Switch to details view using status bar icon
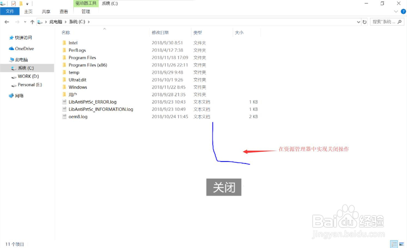The image size is (407, 248). [x=394, y=244]
